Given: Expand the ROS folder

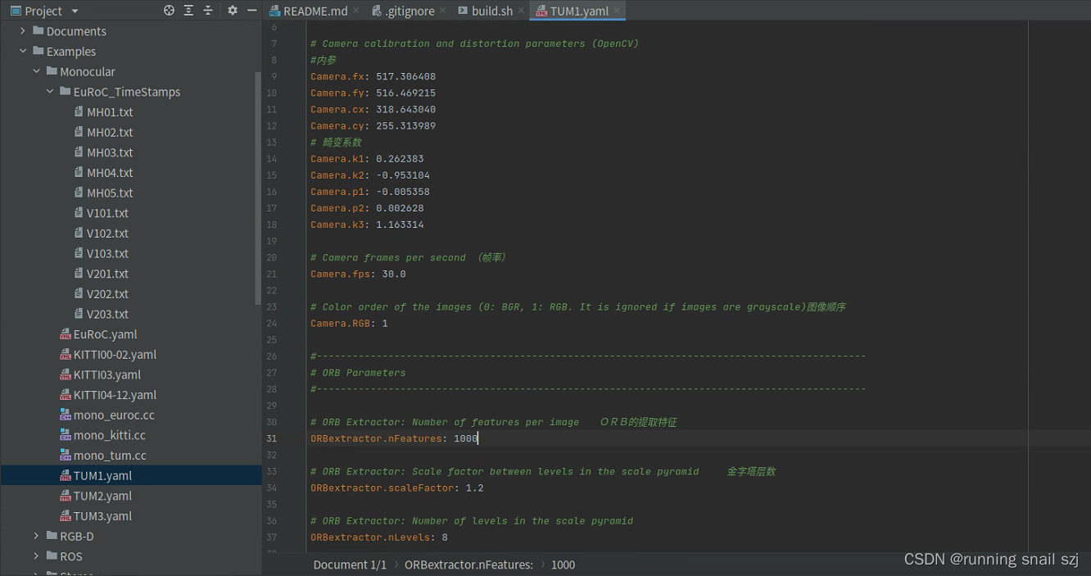Looking at the screenshot, I should point(37,556).
